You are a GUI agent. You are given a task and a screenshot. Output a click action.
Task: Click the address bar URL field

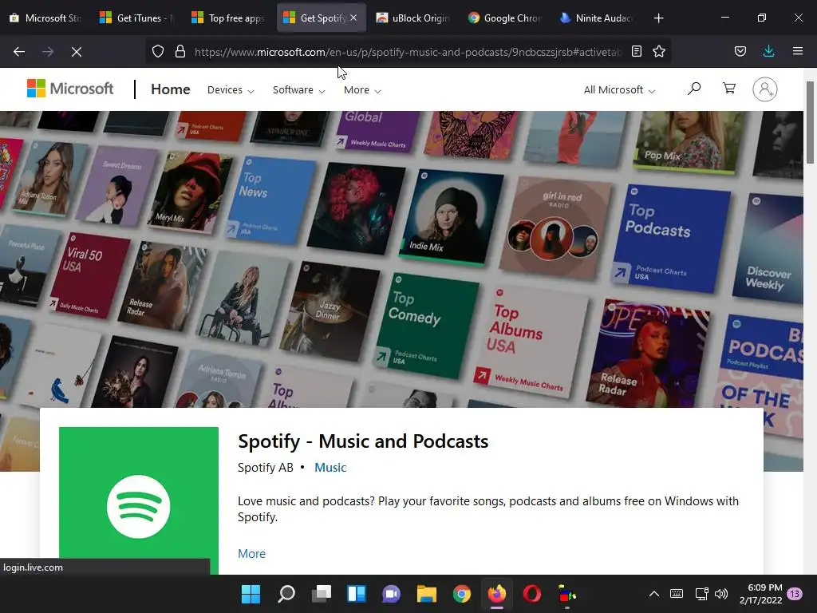point(408,52)
